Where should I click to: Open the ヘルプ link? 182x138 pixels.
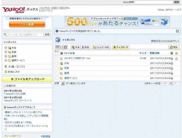177,10
